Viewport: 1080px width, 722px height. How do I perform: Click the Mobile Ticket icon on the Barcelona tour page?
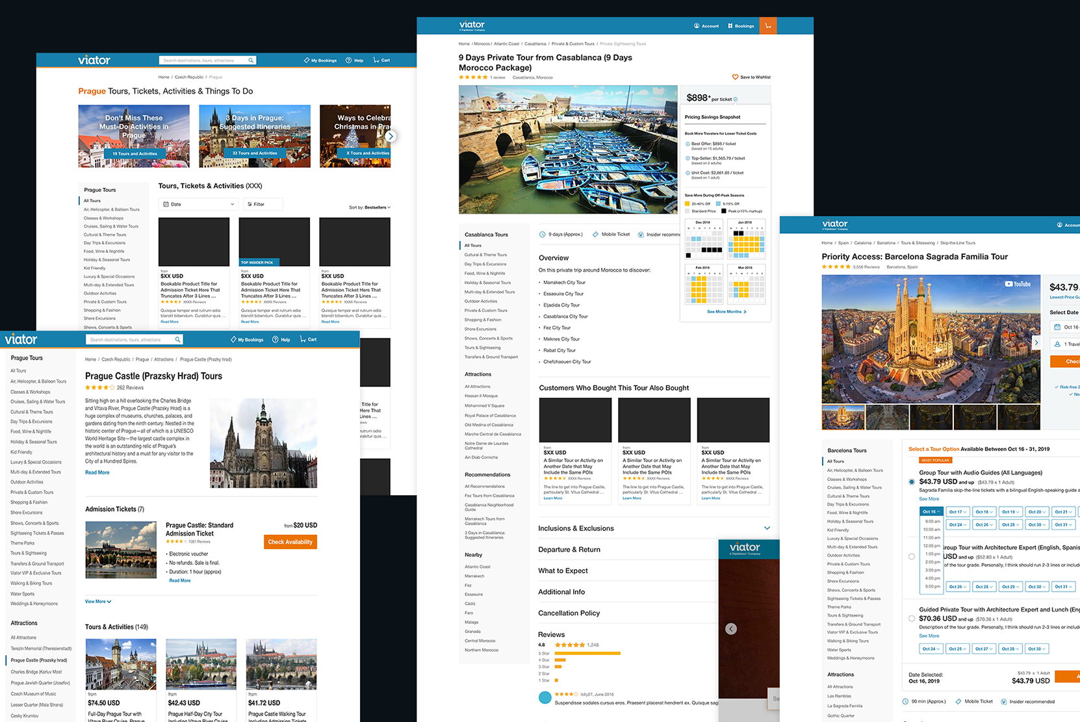(x=958, y=701)
